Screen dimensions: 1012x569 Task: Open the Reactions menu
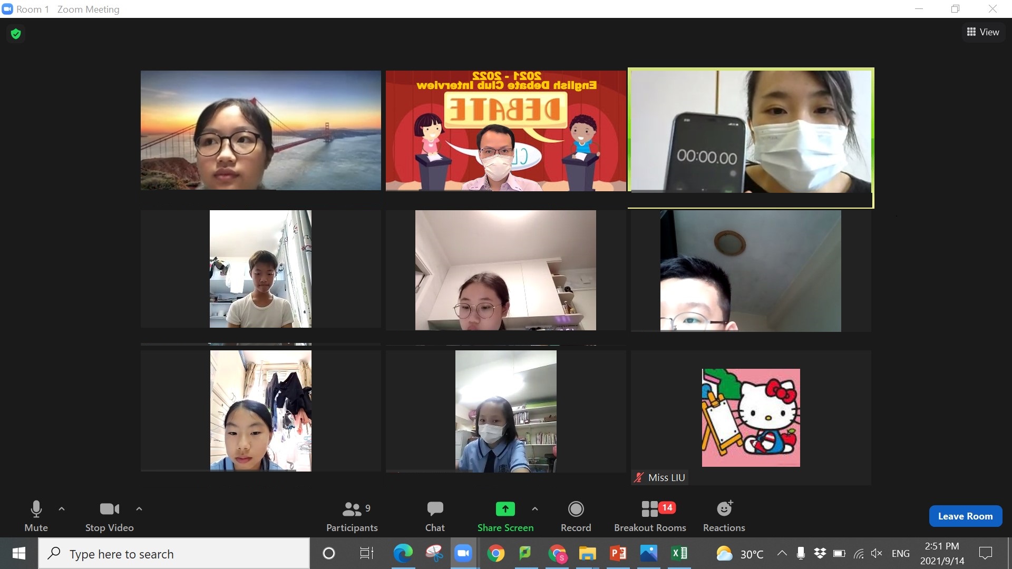click(724, 516)
